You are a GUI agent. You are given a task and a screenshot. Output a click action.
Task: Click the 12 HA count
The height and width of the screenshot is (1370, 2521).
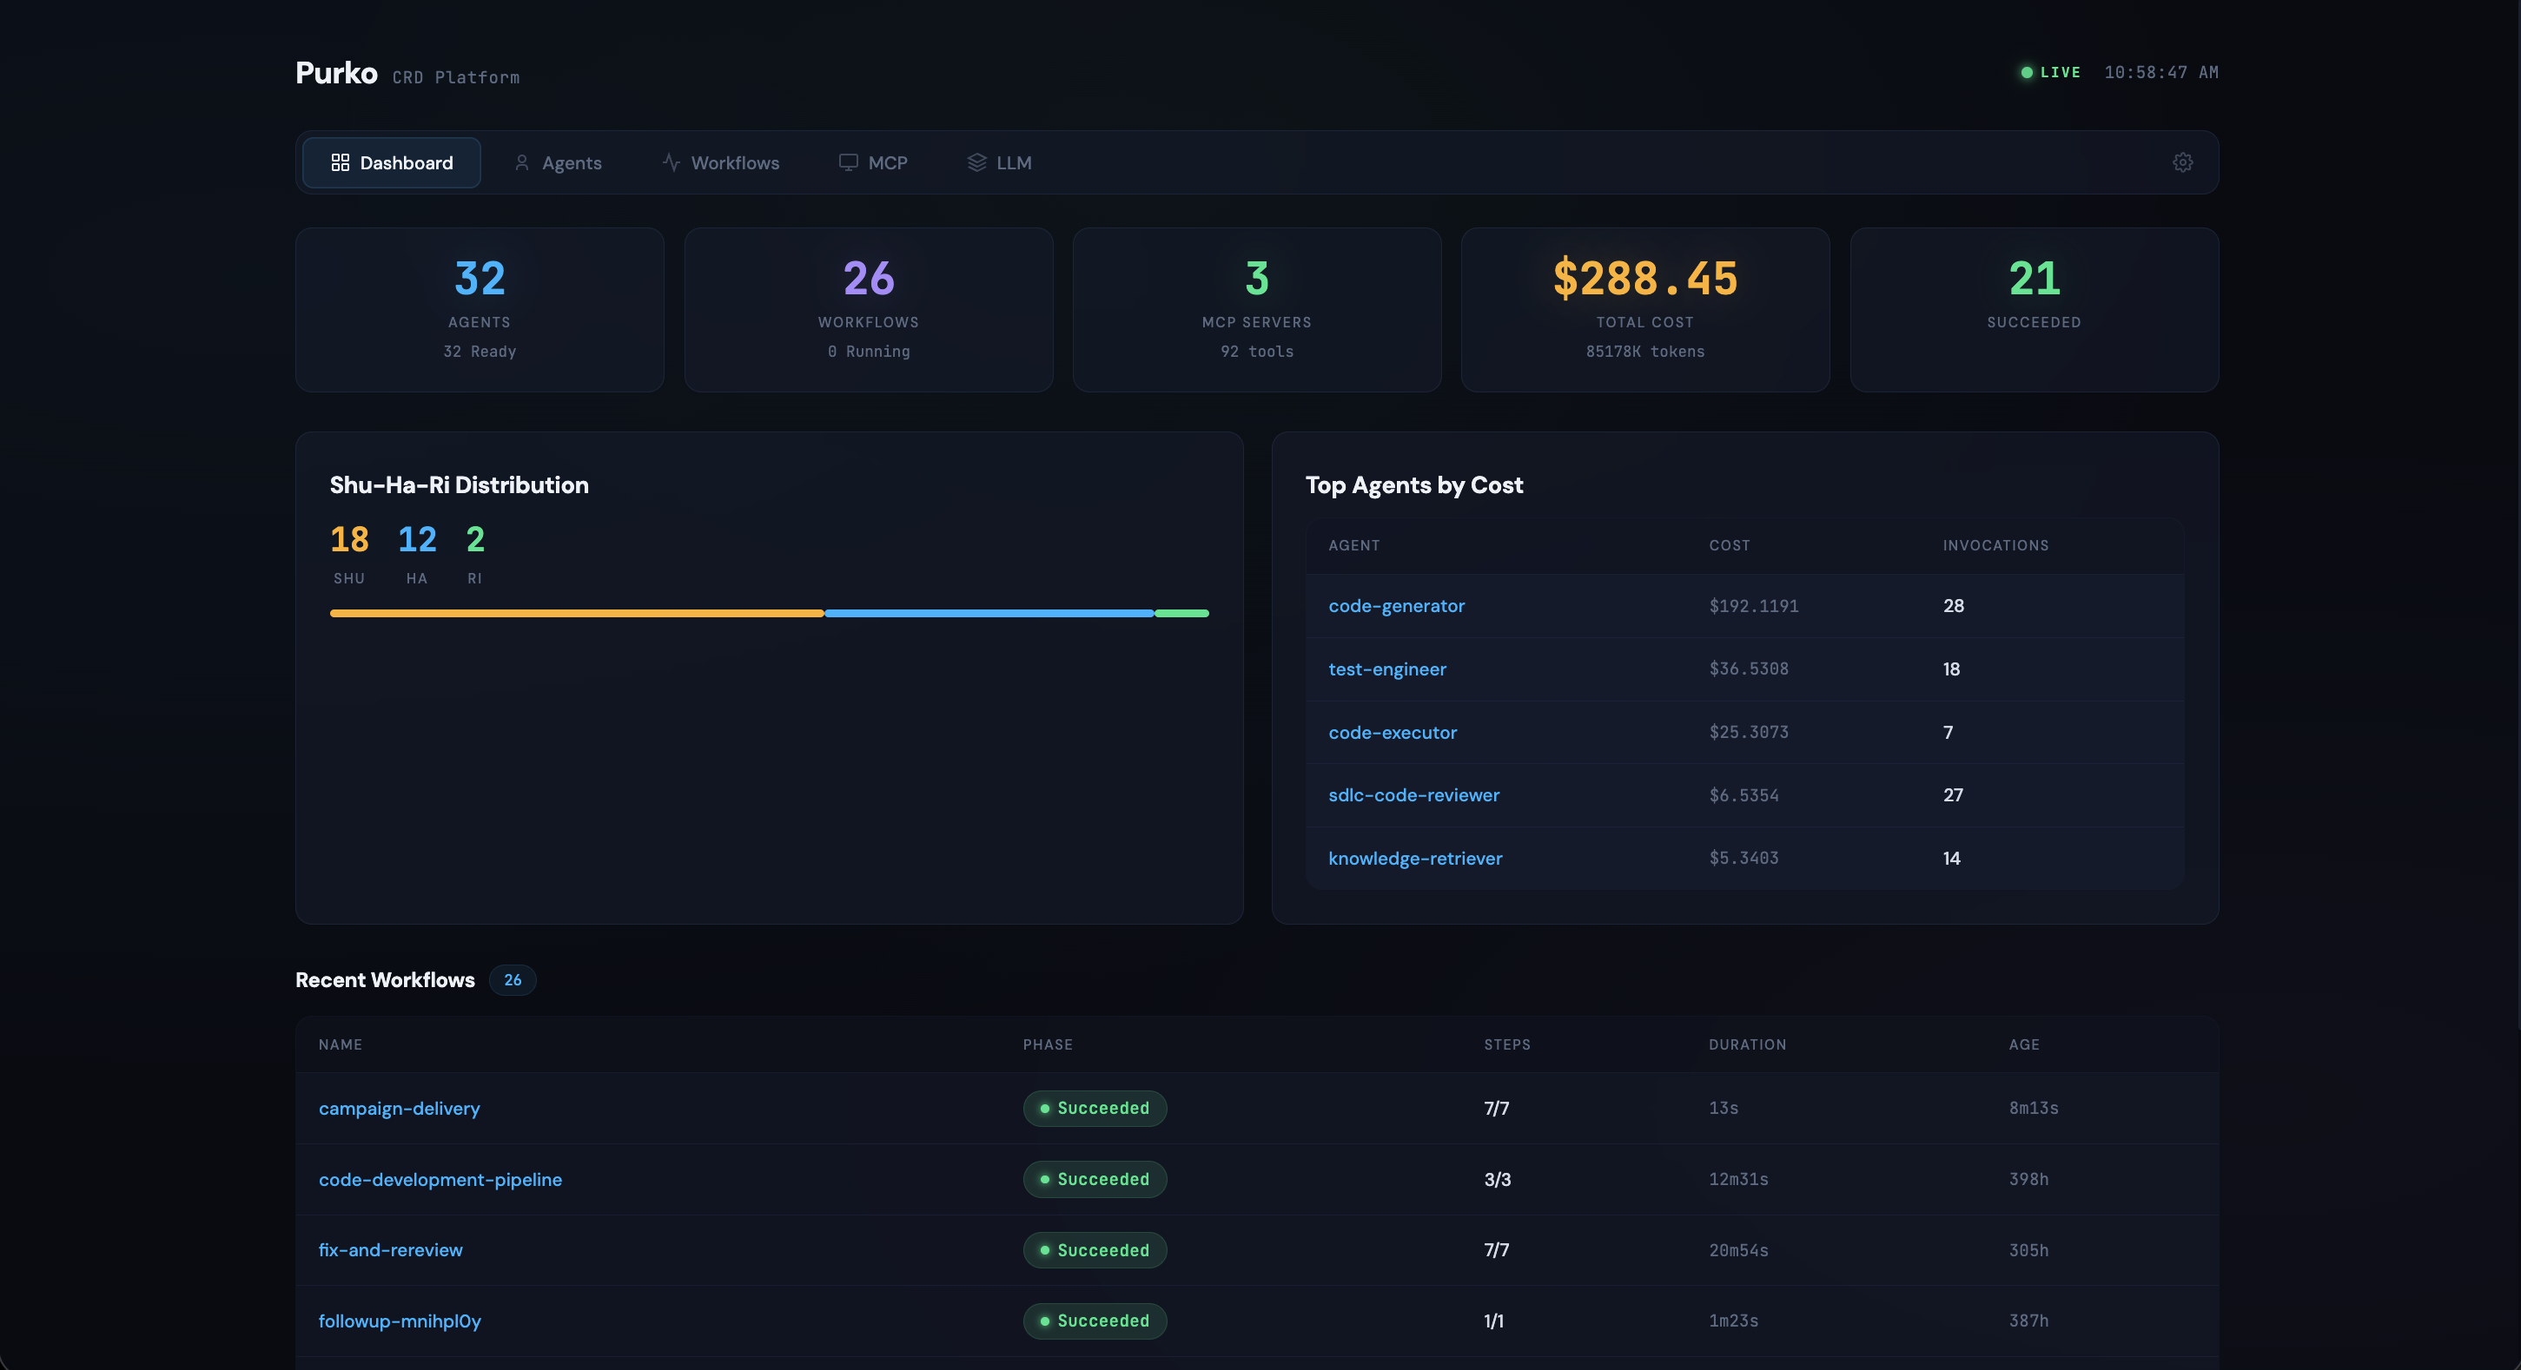[417, 539]
